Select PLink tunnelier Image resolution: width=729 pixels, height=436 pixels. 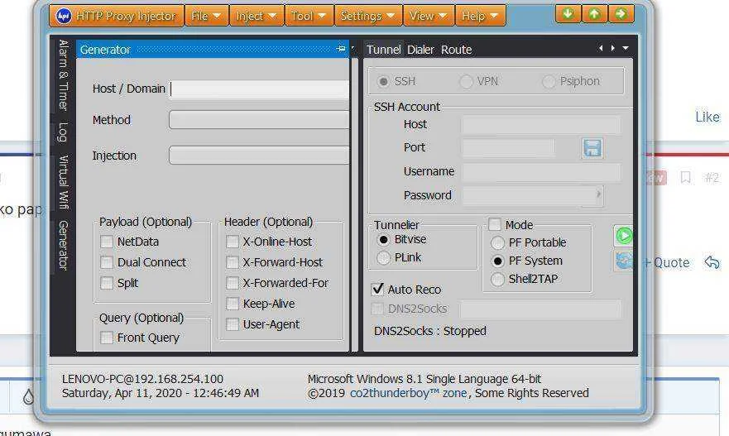tap(383, 257)
